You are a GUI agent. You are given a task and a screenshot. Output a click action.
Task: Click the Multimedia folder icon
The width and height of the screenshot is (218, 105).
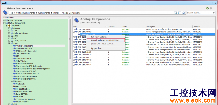(14, 84)
